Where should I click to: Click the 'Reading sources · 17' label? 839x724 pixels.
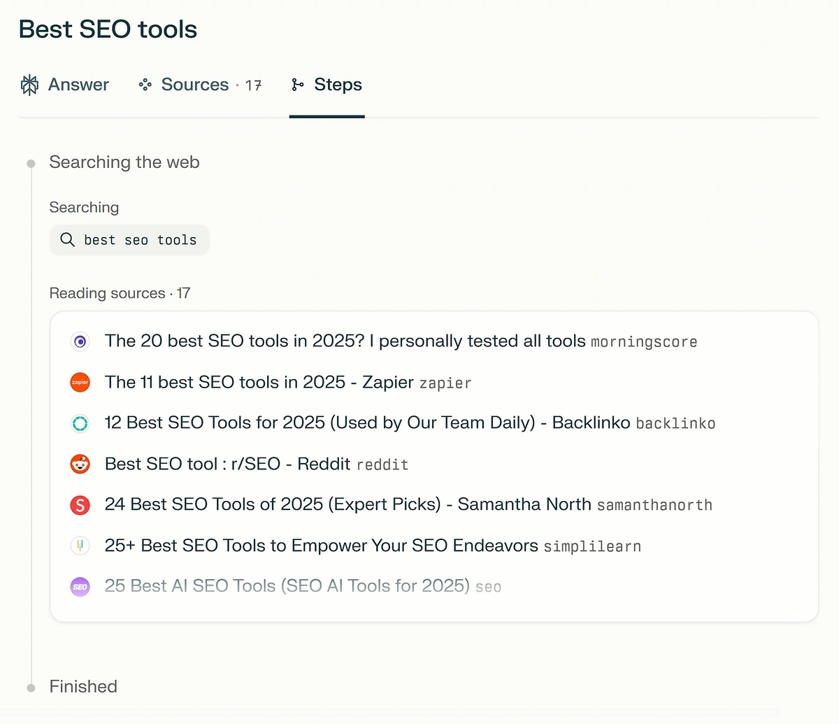pos(120,293)
